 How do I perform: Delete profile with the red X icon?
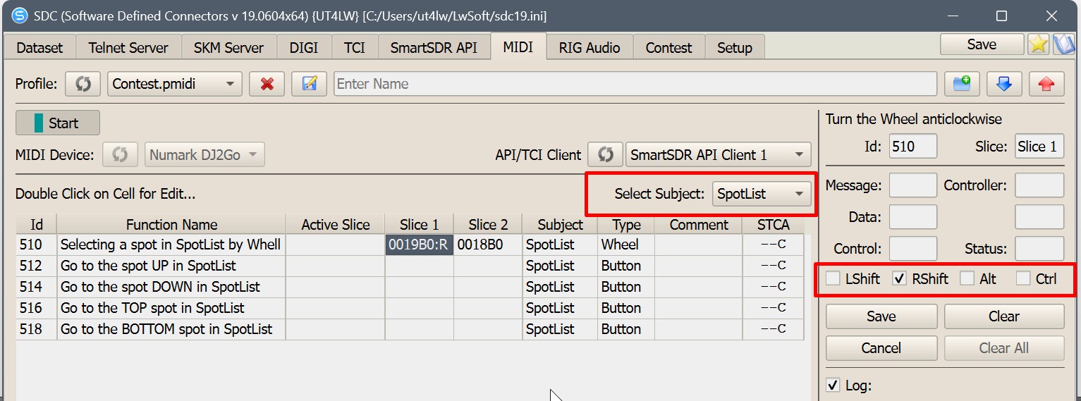(x=267, y=84)
